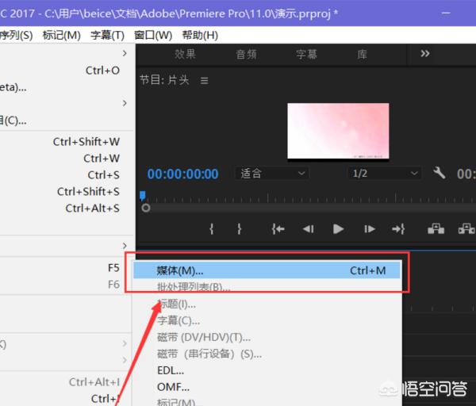Open the 节目: 片头 panel menu icon
The image size is (476, 406).
(x=205, y=81)
